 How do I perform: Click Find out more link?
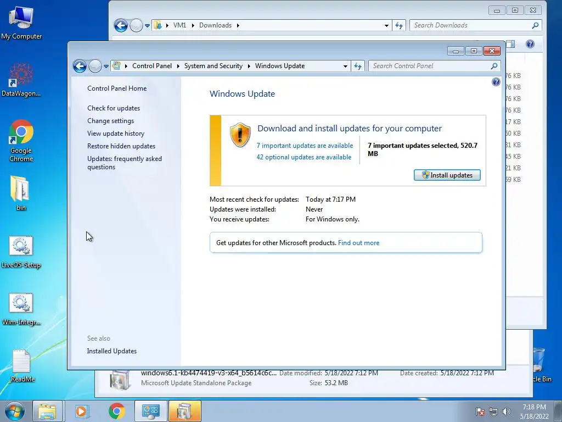point(358,243)
